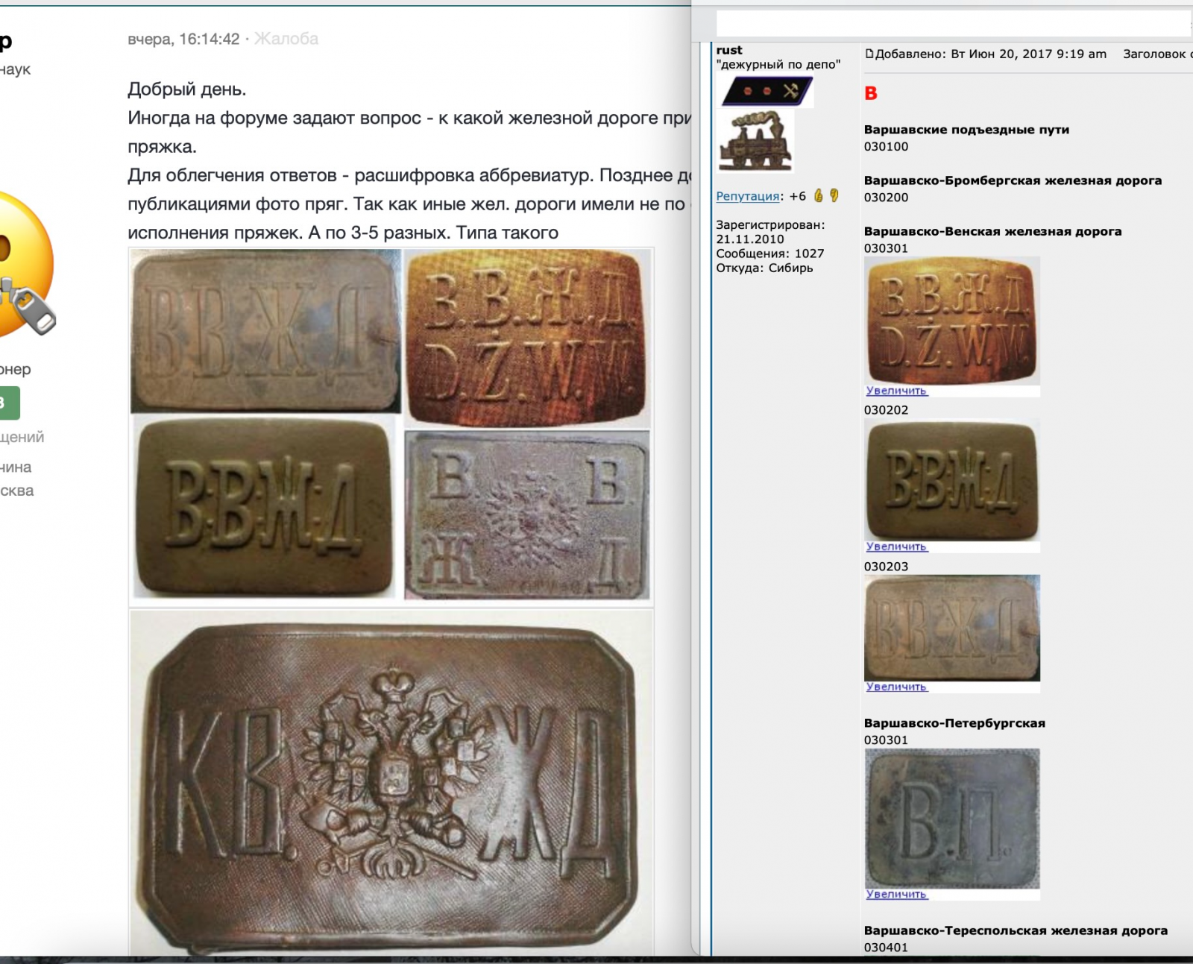
Task: Click Увеличить under the В.П. buckle
Action: (896, 894)
